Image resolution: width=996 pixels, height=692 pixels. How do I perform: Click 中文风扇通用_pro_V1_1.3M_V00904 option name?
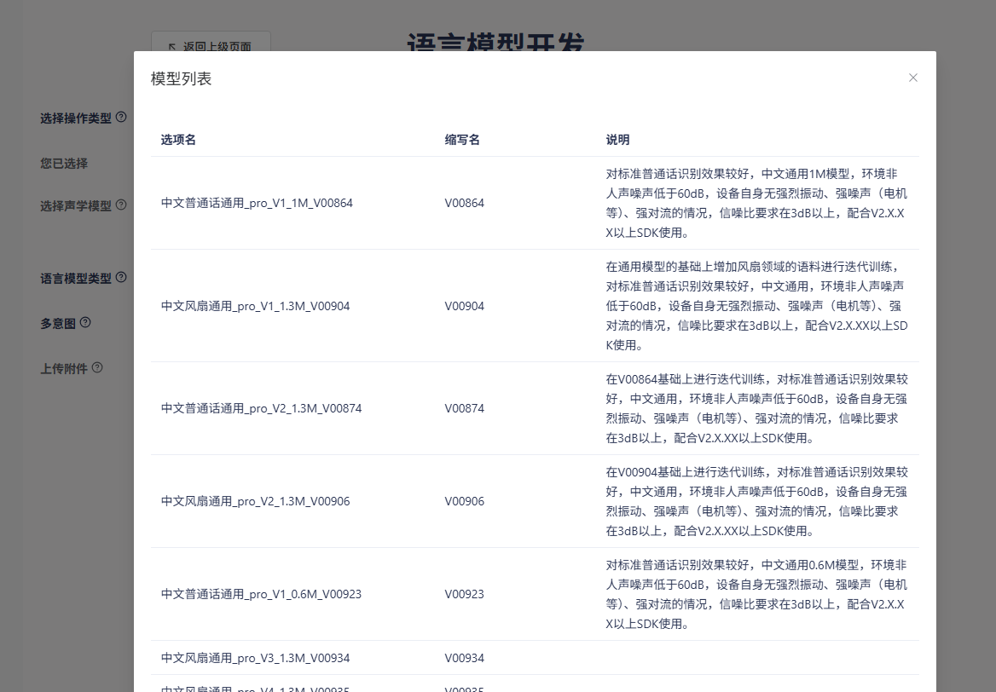point(255,306)
